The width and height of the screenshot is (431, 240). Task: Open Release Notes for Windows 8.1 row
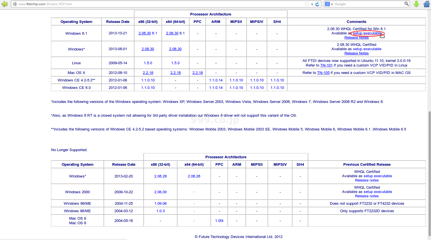[x=356, y=38]
